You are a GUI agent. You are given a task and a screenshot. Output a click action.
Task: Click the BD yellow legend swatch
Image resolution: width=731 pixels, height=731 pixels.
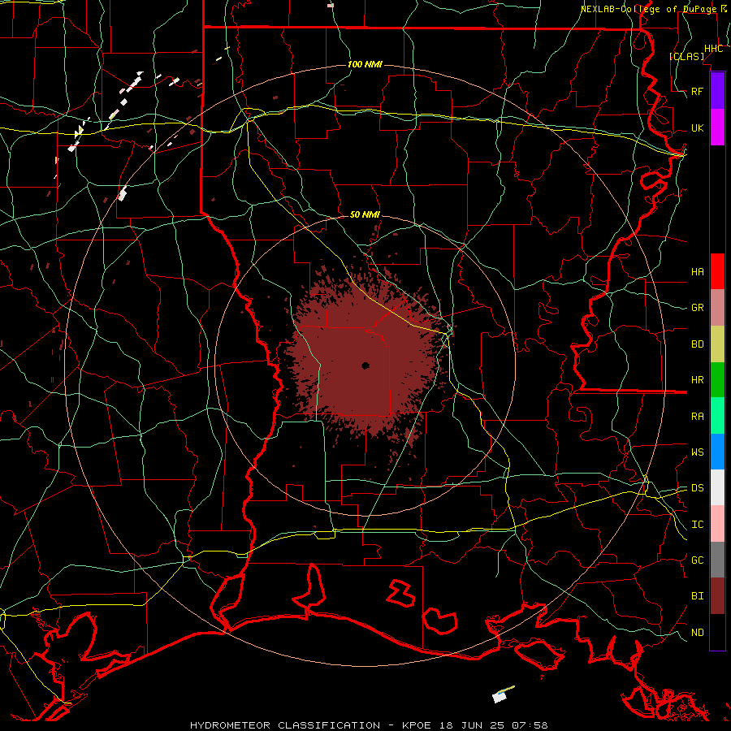pyautogui.click(x=717, y=344)
